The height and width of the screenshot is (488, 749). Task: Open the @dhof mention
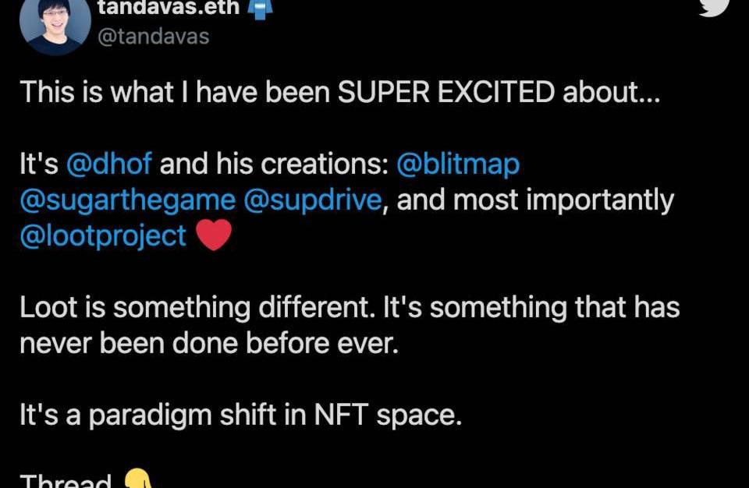coord(109,164)
